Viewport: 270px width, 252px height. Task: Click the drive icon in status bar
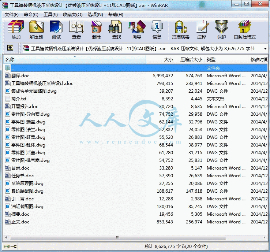pyautogui.click(x=7, y=247)
